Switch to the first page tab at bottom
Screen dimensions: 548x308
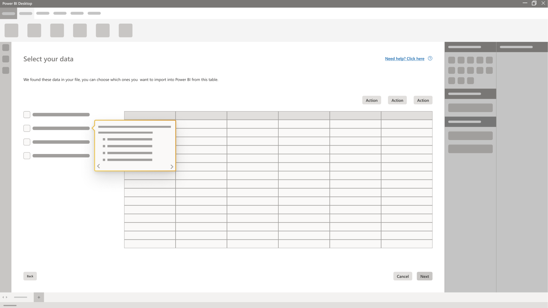click(21, 297)
